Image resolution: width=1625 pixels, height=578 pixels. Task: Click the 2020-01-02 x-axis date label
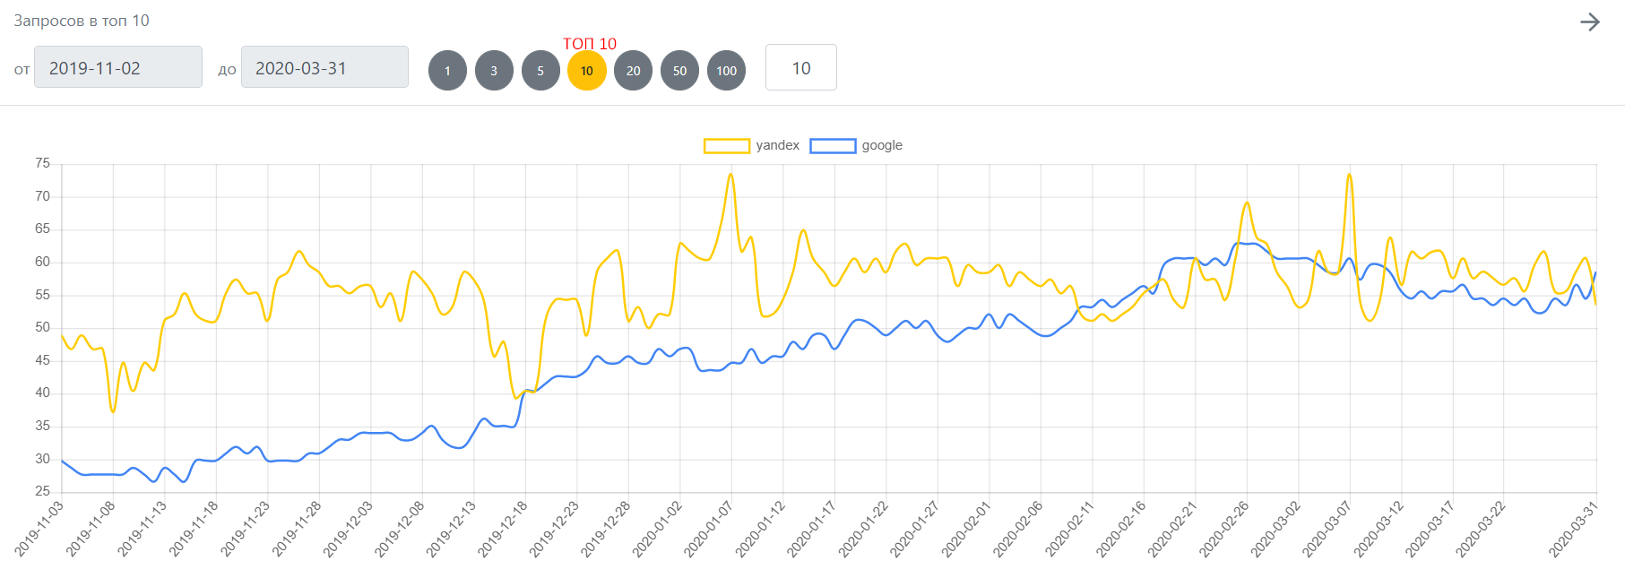point(659,529)
